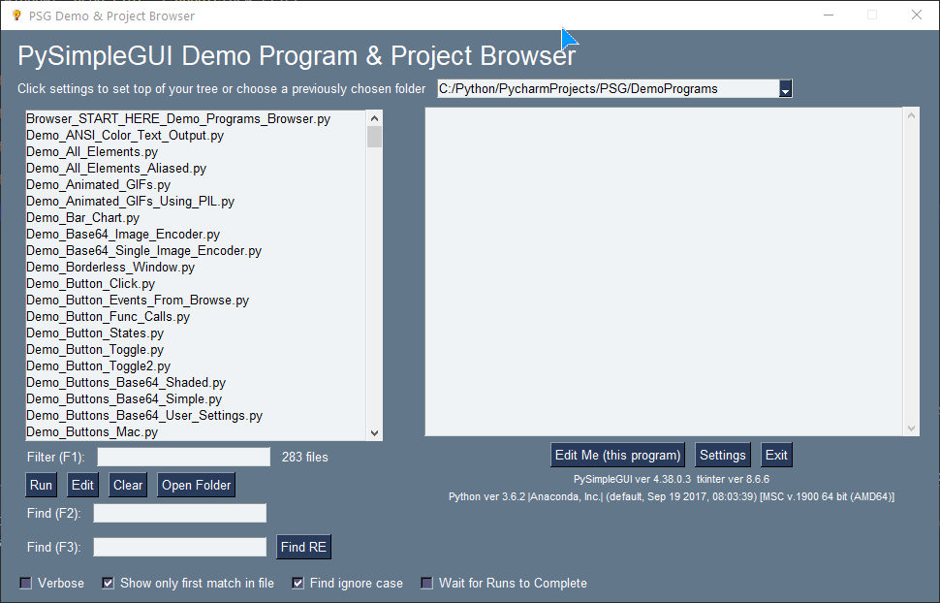The width and height of the screenshot is (940, 603).
Task: Click the Exit button
Action: tap(776, 454)
